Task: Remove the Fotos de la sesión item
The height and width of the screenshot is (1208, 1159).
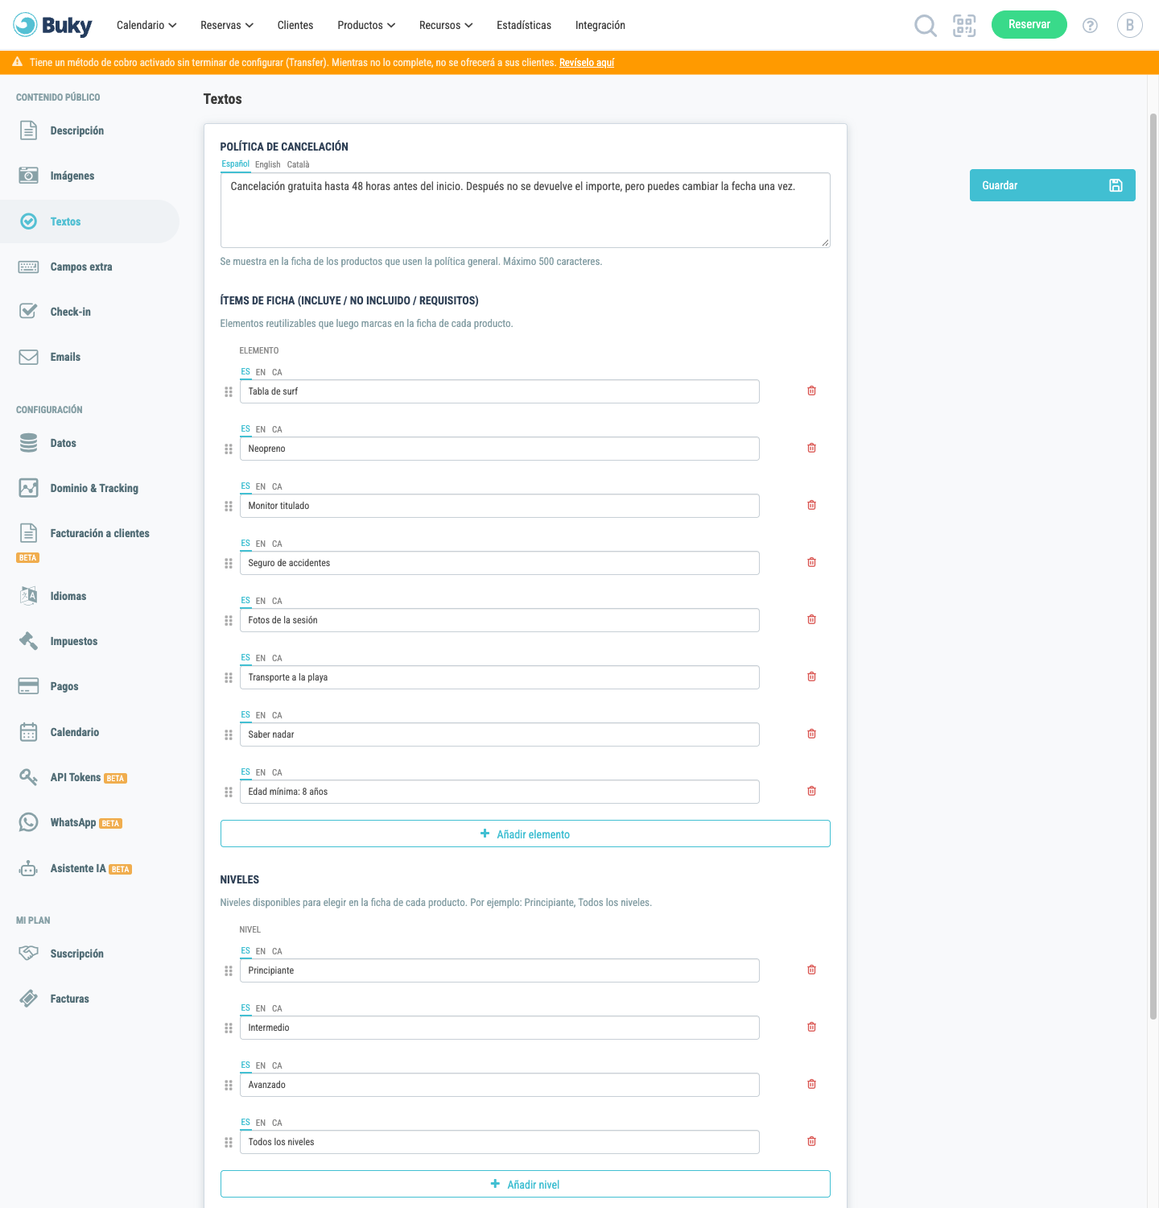Action: pyautogui.click(x=811, y=619)
